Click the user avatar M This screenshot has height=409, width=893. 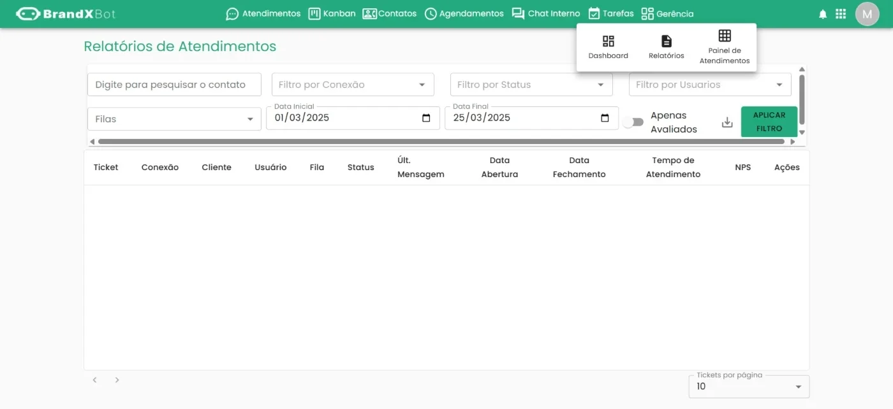pyautogui.click(x=867, y=14)
